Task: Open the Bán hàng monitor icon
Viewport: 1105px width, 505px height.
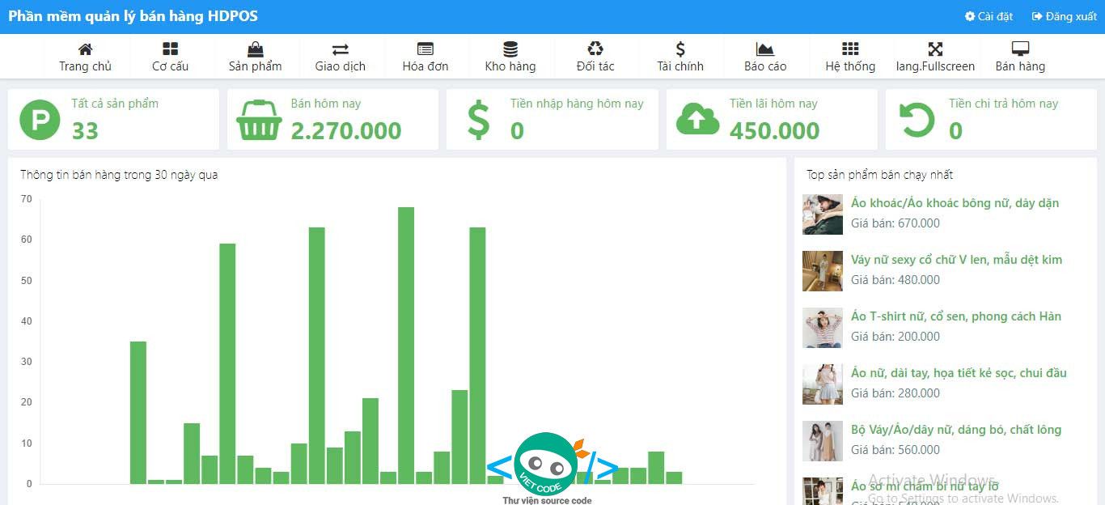Action: (x=1020, y=49)
